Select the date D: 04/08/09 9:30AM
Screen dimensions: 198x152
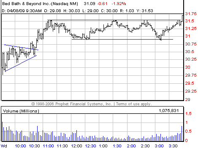tap(22, 11)
